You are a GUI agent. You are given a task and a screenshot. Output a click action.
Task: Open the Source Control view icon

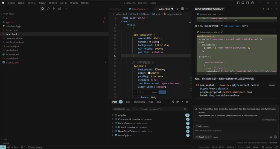coord(54,9)
